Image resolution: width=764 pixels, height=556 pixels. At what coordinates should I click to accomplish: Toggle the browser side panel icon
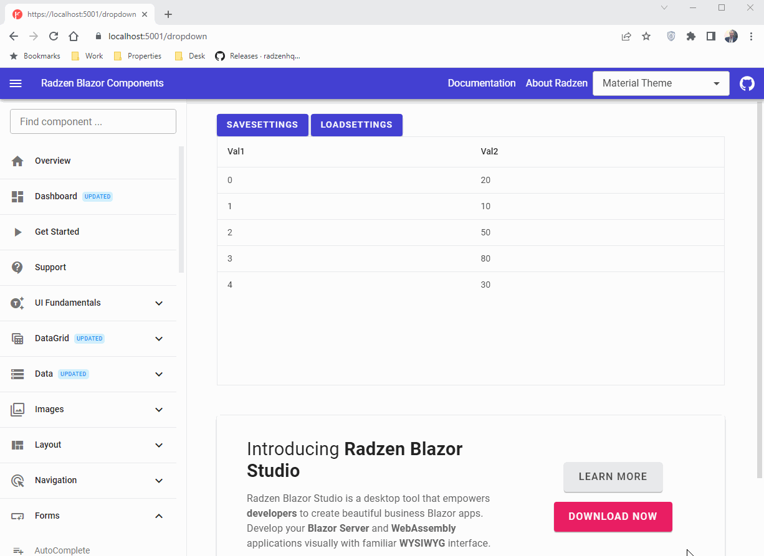tap(710, 36)
